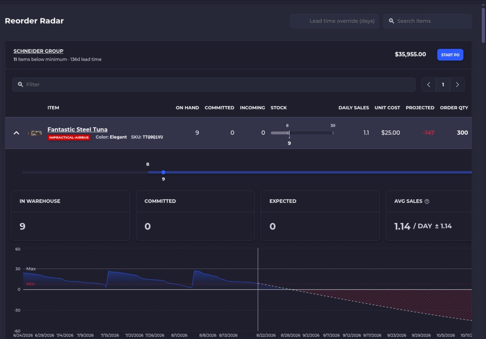Sort by the DAILY SALES column header
This screenshot has height=339, width=486.
(354, 108)
